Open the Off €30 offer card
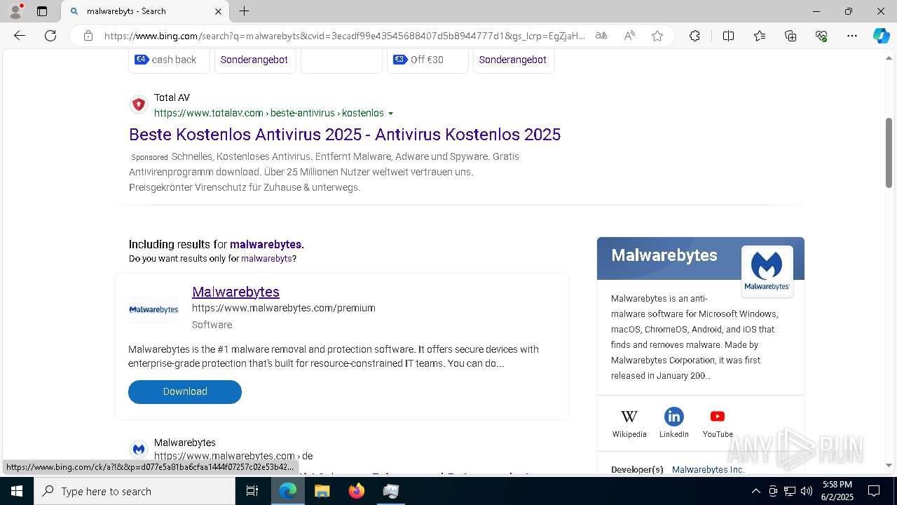The height and width of the screenshot is (505, 897). tap(427, 60)
